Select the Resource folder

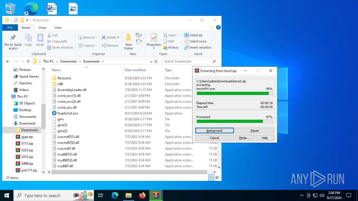tap(64, 78)
